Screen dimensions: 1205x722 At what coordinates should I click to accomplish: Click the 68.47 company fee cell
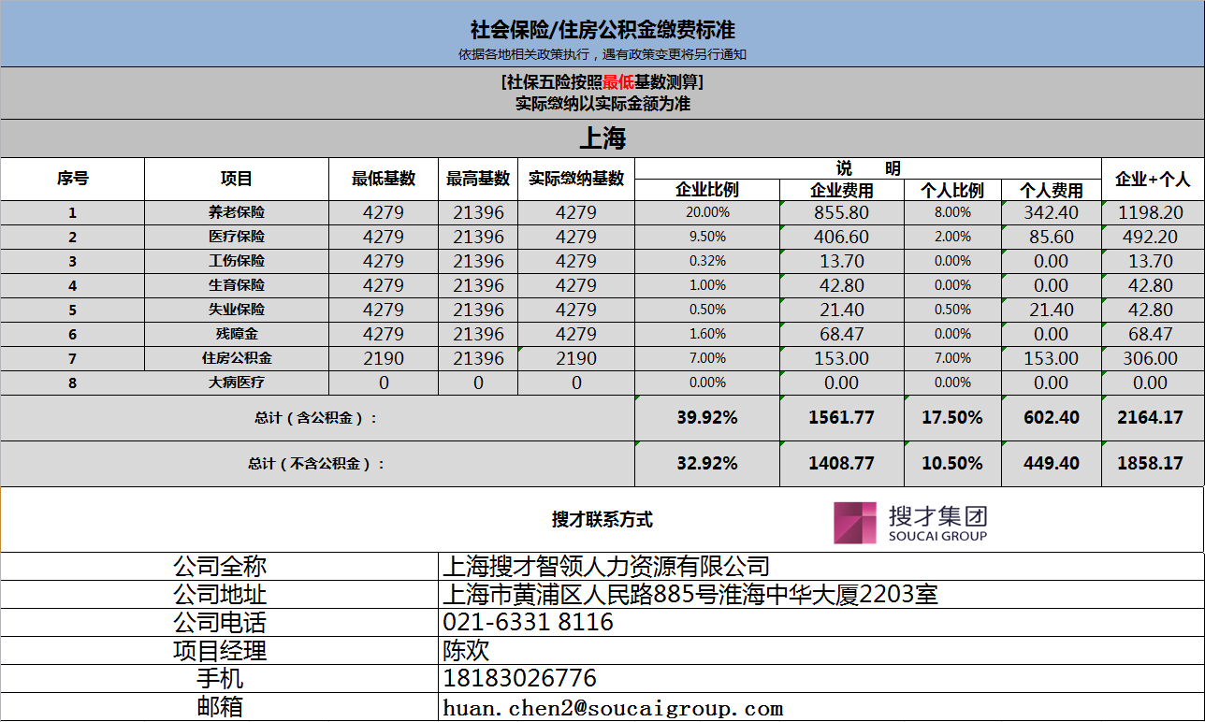pos(842,334)
